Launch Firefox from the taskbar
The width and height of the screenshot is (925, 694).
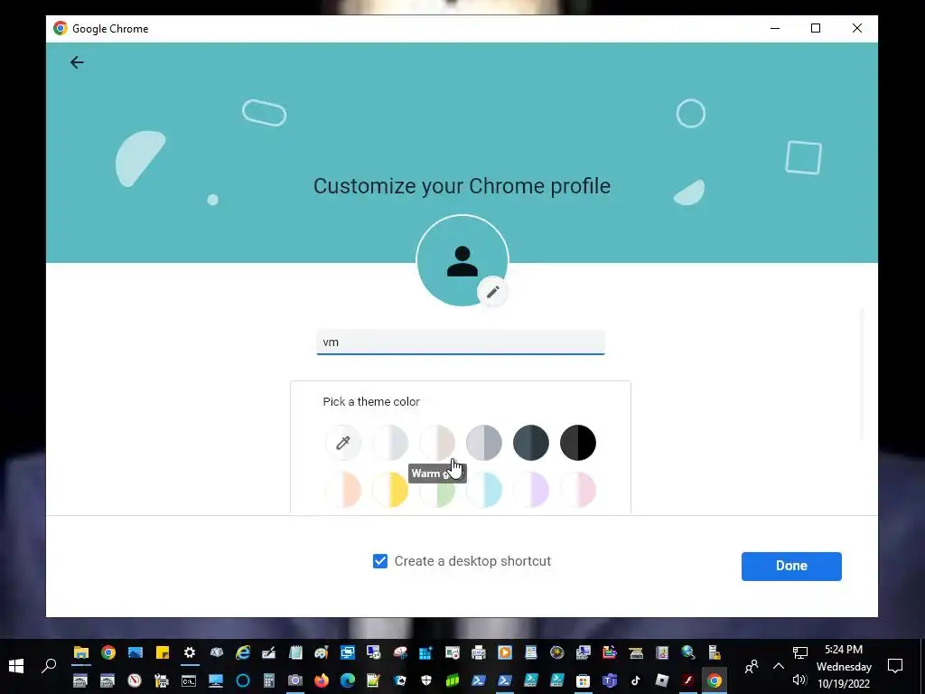(x=322, y=681)
